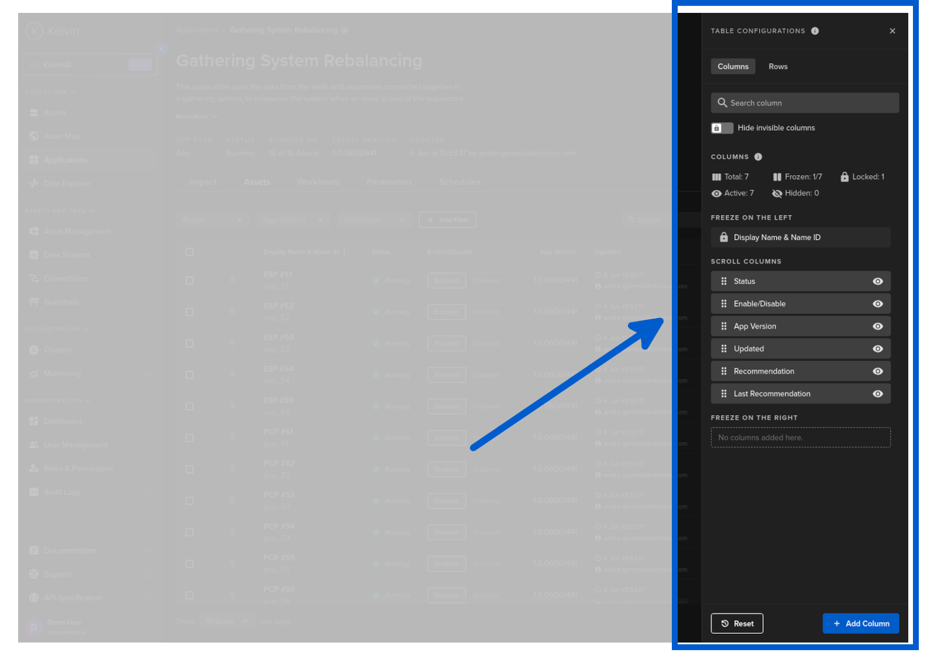
Task: Click the drag handle for Enable/Disable column
Action: (724, 304)
